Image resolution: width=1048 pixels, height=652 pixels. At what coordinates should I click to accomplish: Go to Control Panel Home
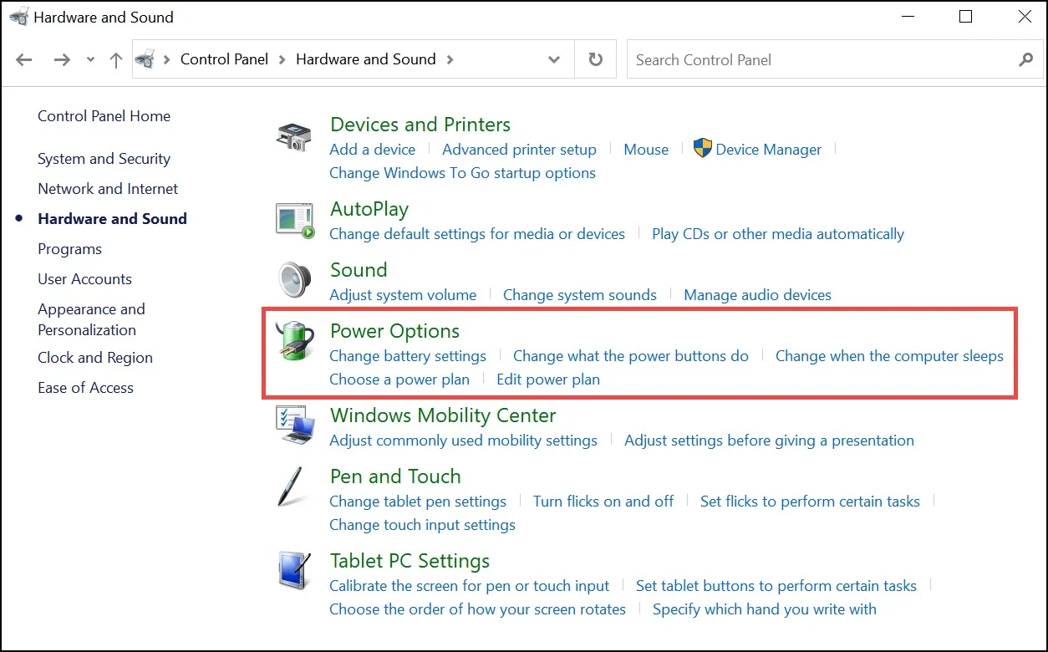tap(104, 116)
